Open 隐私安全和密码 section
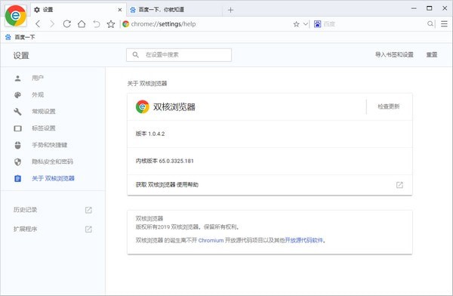Image resolution: width=453 pixels, height=296 pixels. (53, 162)
